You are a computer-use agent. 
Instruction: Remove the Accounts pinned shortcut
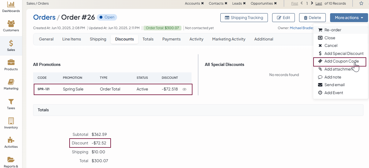tap(203, 3)
